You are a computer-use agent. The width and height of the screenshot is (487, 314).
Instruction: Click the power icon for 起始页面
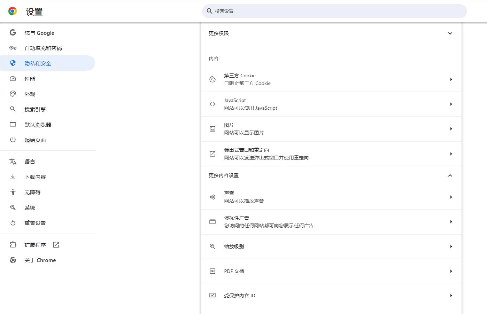point(13,140)
